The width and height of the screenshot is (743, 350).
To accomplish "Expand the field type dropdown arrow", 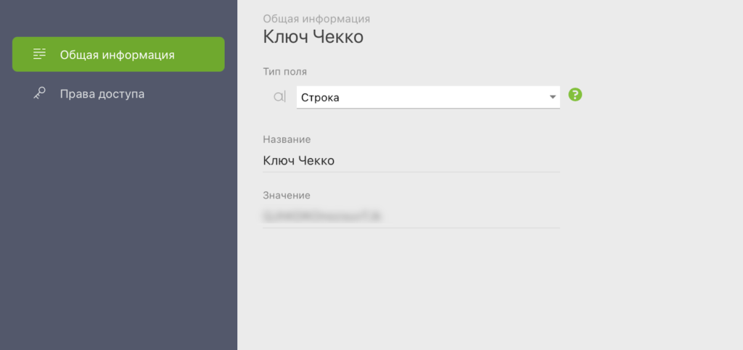I will 552,96.
